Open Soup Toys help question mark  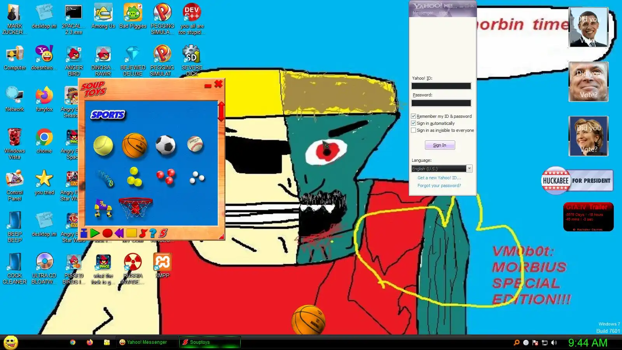tap(153, 233)
